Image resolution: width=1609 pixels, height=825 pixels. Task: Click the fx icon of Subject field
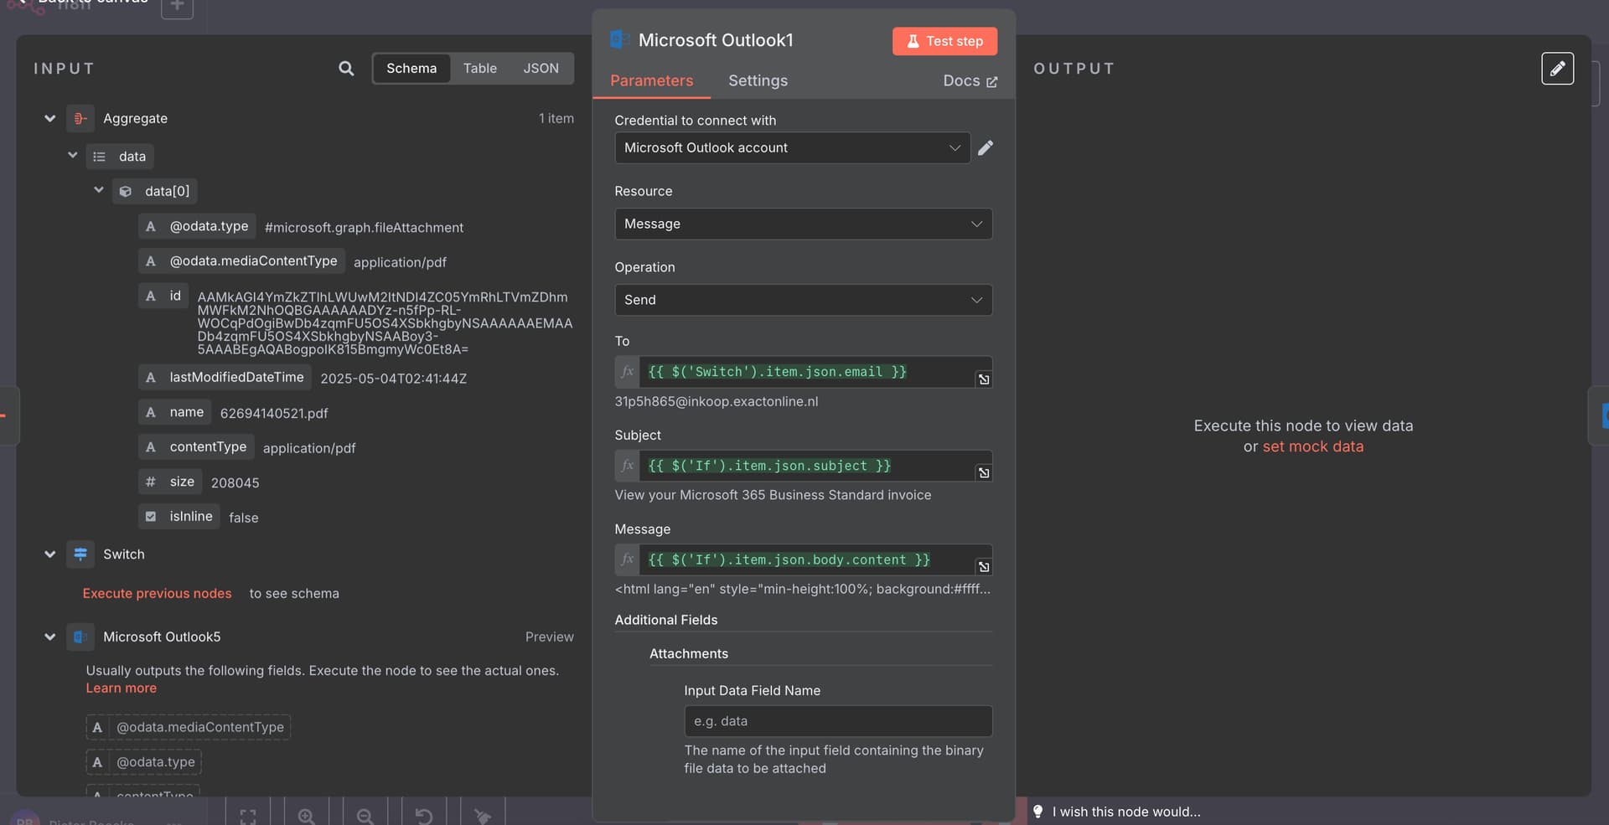click(x=628, y=466)
